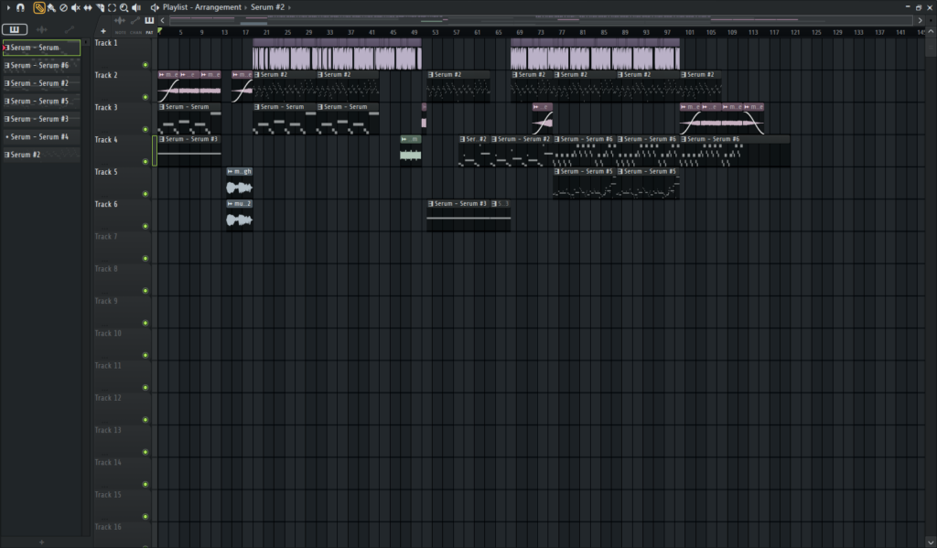This screenshot has height=548, width=937.
Task: Open the dropdown arrow after Serum #2
Action: 289,7
